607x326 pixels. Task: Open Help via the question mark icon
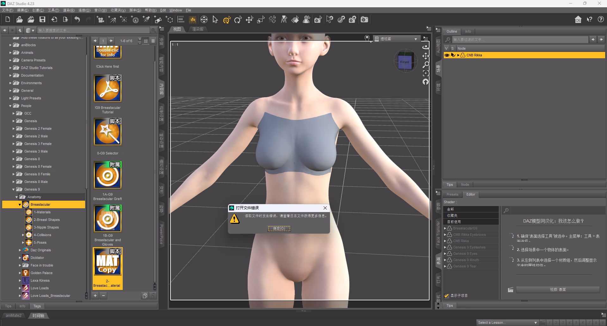click(x=601, y=20)
